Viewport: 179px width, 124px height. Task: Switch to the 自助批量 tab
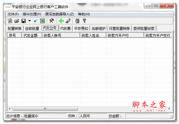32,28
